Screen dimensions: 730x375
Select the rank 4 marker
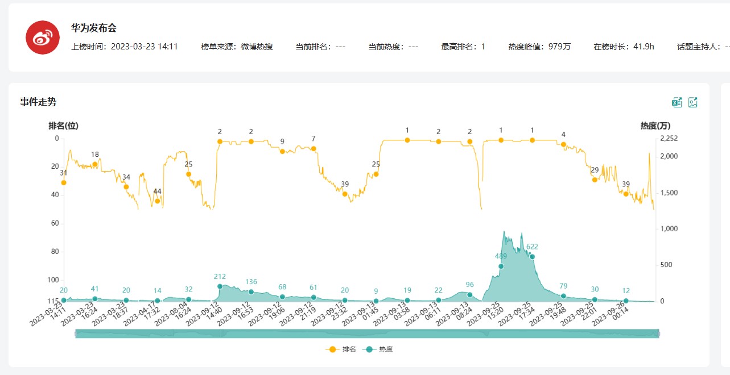[x=563, y=144]
